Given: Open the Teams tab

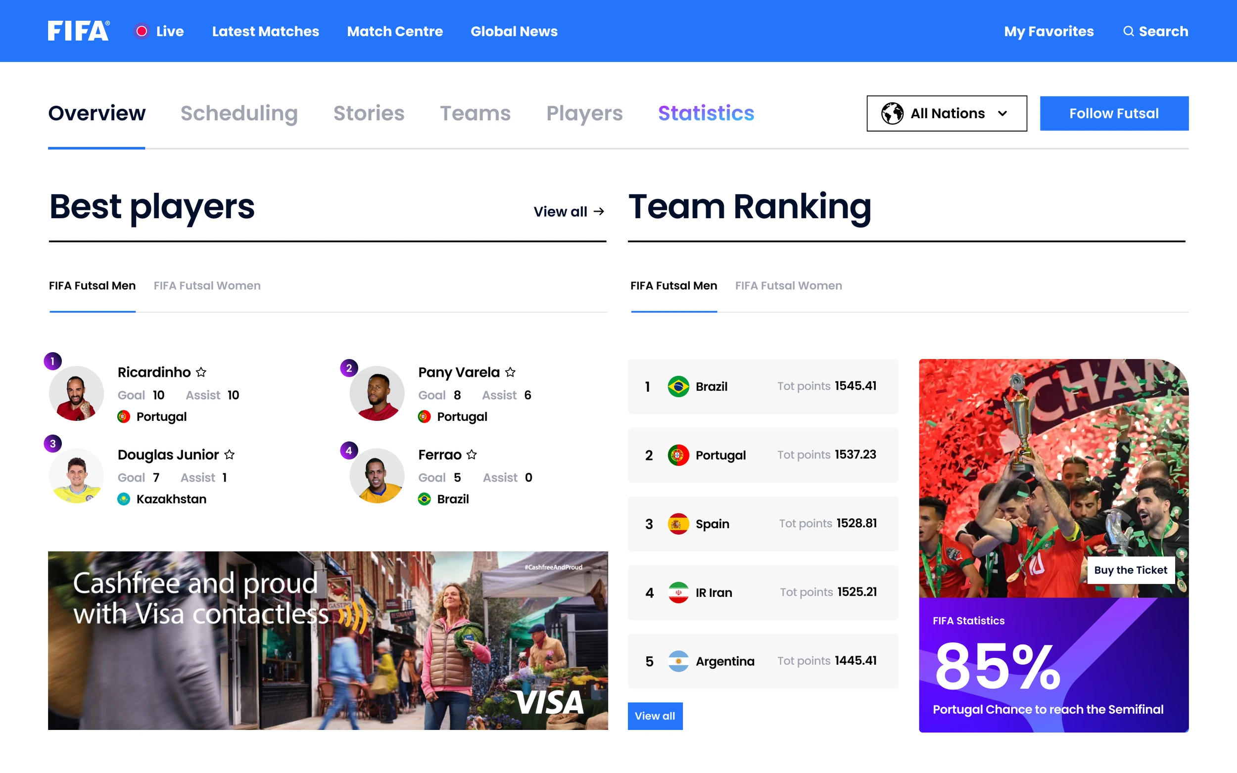Looking at the screenshot, I should (x=475, y=113).
